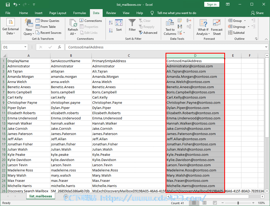
Task: Switch to Page Break Preview in status bar
Action: coord(215,203)
